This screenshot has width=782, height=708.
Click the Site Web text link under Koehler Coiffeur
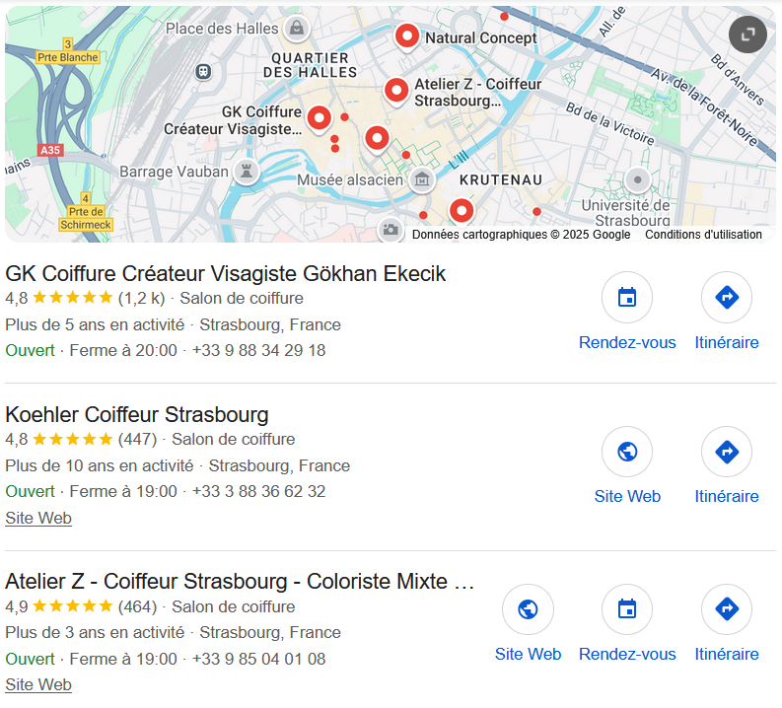click(x=38, y=518)
